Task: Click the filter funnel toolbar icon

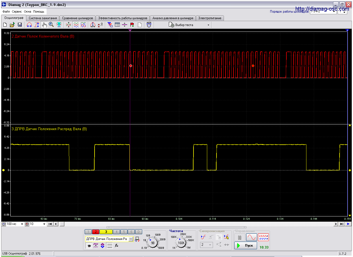Action: (110, 25)
